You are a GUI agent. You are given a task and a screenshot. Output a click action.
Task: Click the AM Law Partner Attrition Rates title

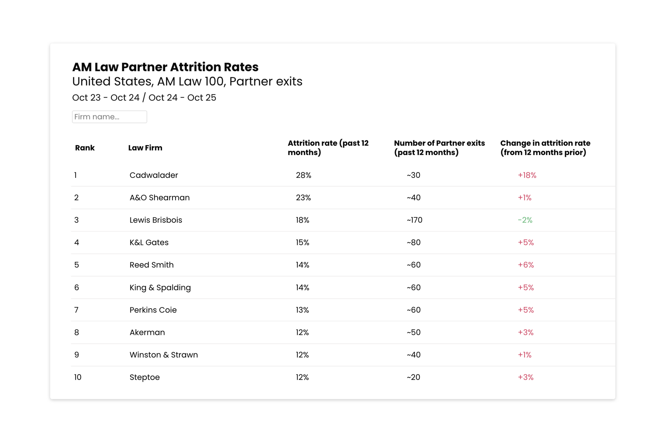click(165, 67)
